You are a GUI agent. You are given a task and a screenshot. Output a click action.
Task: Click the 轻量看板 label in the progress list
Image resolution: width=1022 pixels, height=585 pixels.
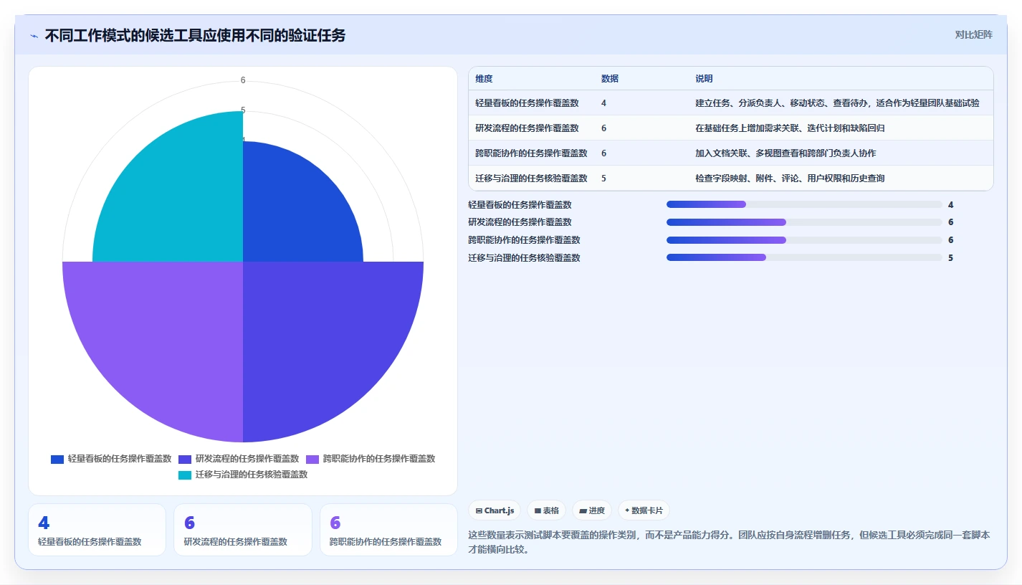point(520,205)
